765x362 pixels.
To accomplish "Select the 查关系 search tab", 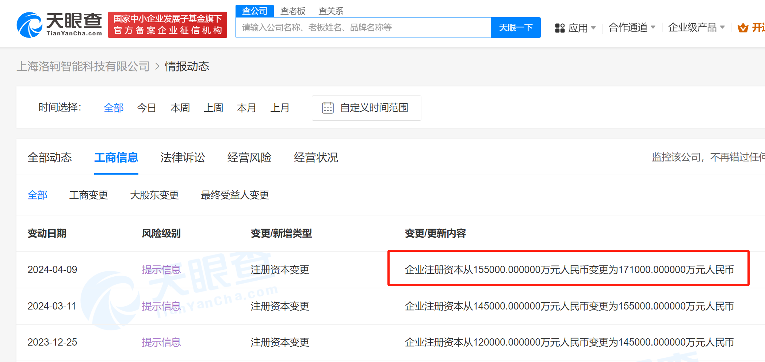I will (331, 11).
